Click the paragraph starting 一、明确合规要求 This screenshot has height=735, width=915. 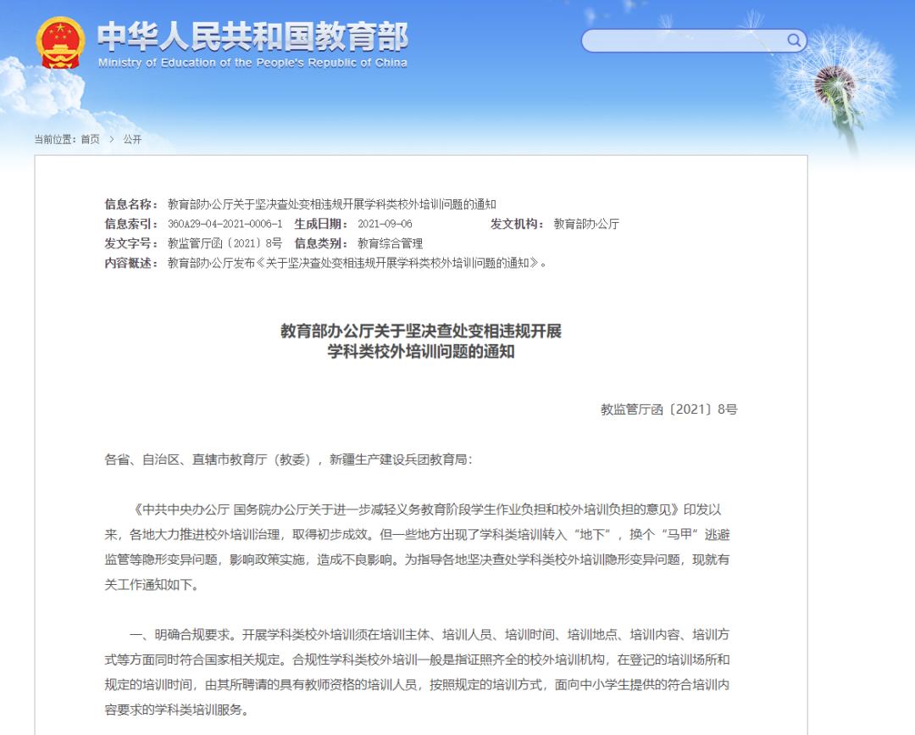[x=417, y=672]
